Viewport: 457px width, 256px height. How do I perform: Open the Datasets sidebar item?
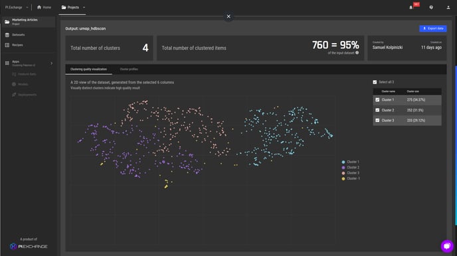(19, 35)
